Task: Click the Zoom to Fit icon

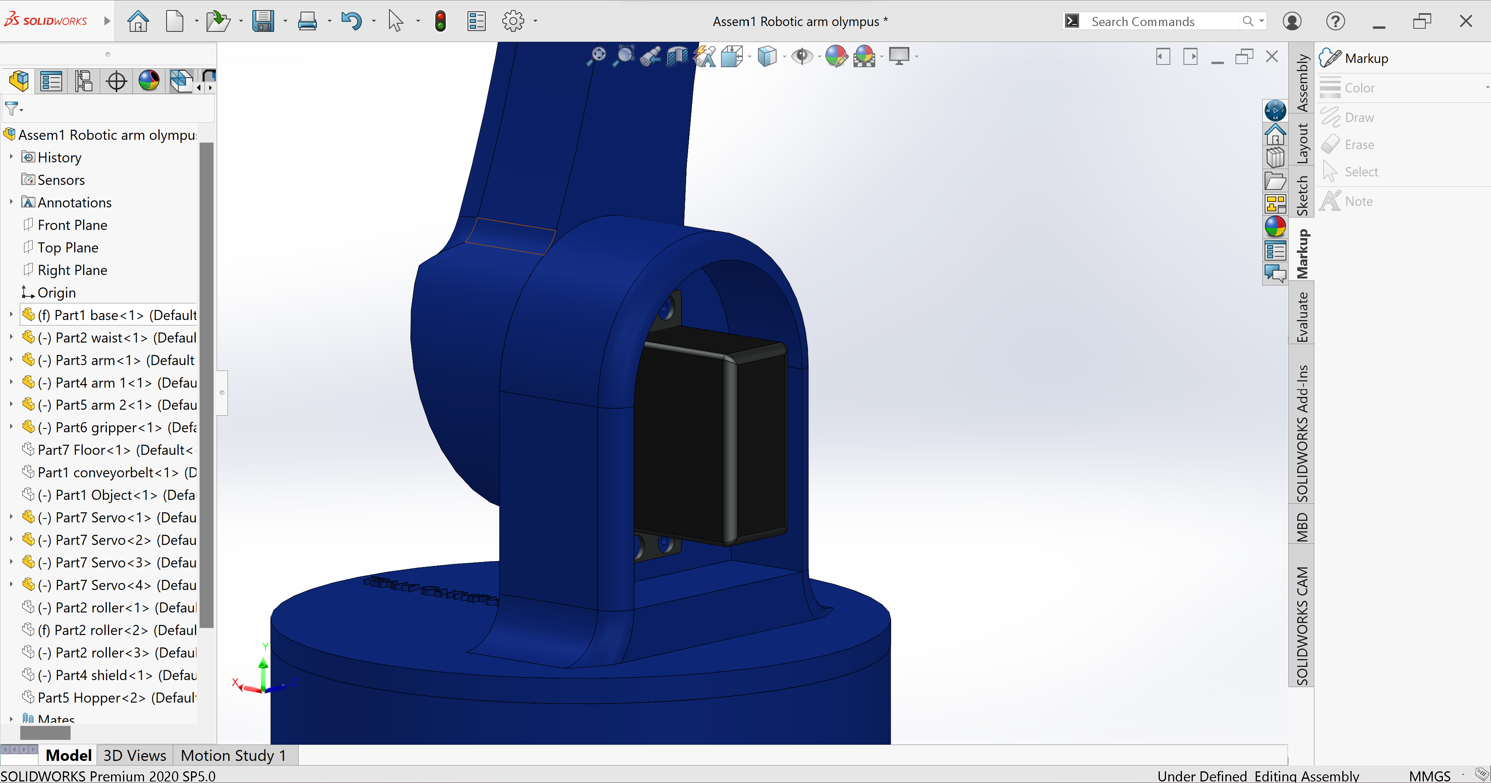Action: point(596,56)
